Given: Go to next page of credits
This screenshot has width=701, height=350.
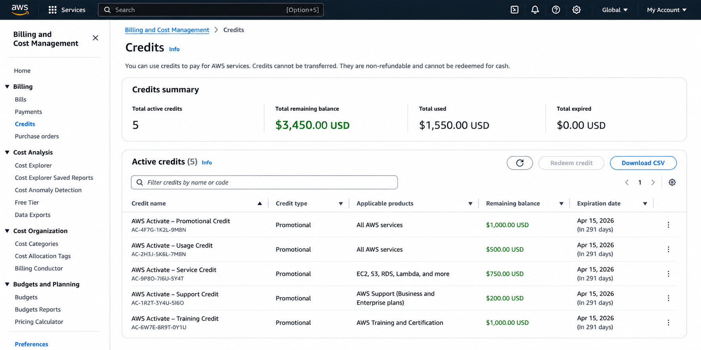Looking at the screenshot, I should pyautogui.click(x=653, y=182).
